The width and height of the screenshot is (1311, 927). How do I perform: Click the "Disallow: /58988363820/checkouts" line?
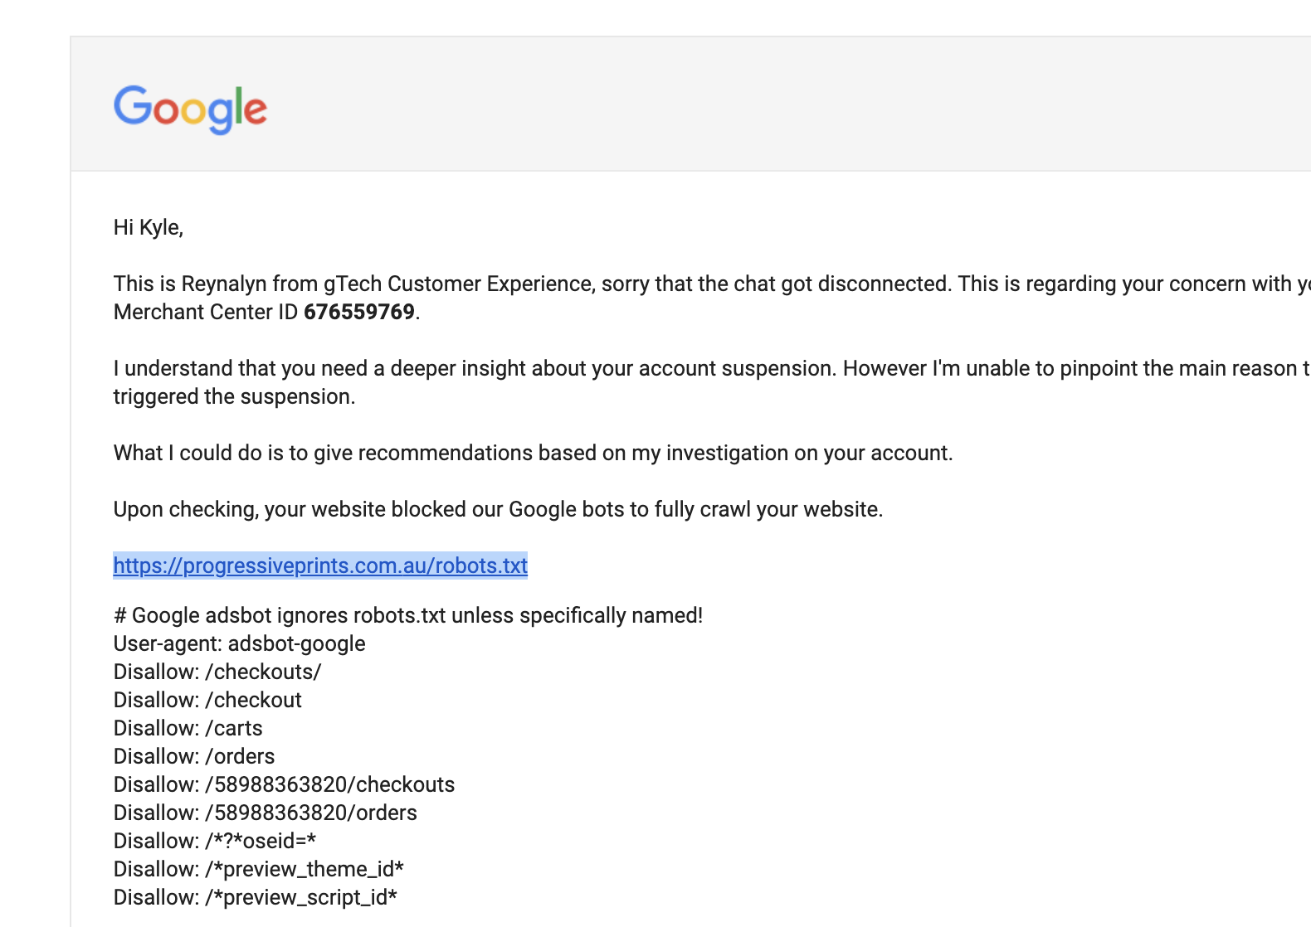(x=284, y=784)
